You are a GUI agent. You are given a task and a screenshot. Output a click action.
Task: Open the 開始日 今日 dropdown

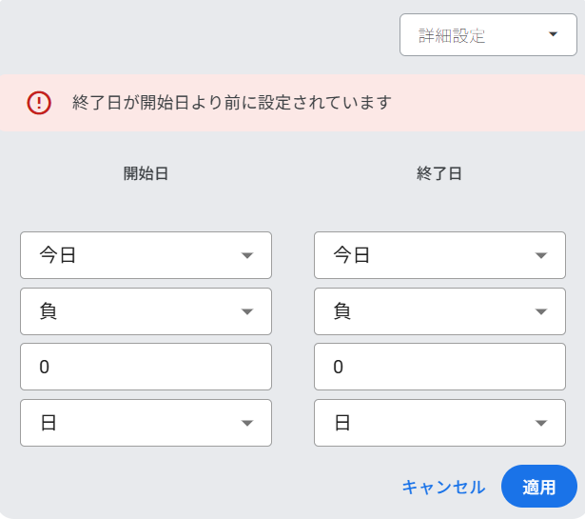click(x=146, y=255)
